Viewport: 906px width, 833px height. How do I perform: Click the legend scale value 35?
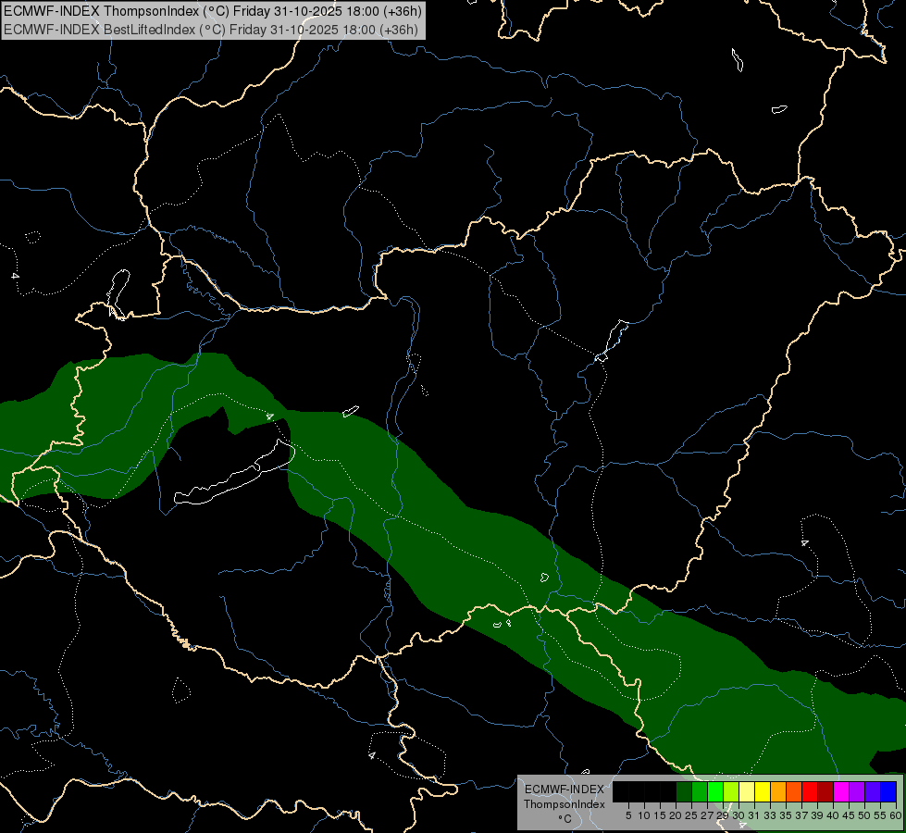786,815
